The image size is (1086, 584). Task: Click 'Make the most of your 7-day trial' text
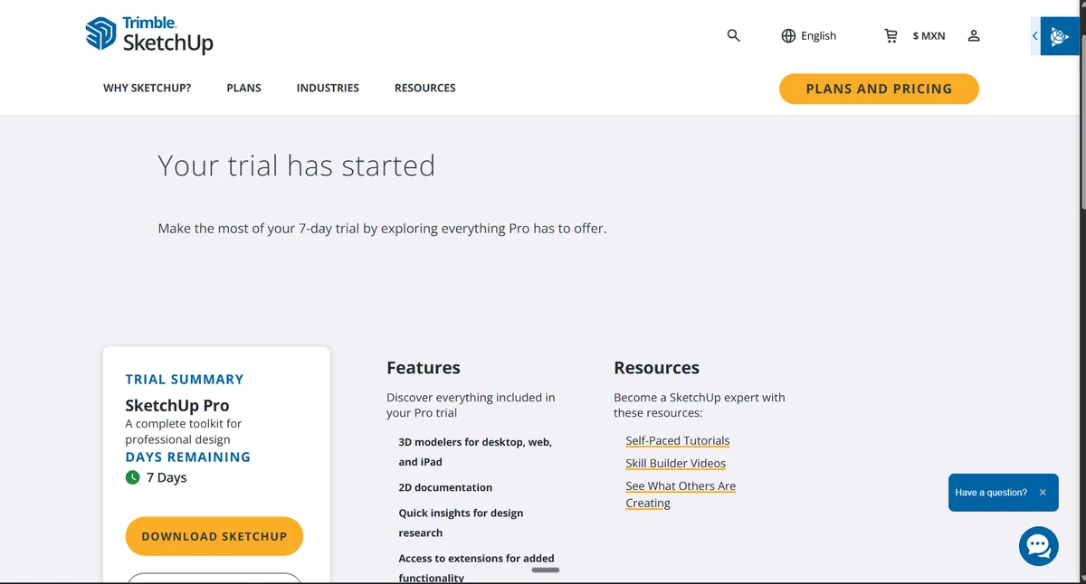[382, 229]
